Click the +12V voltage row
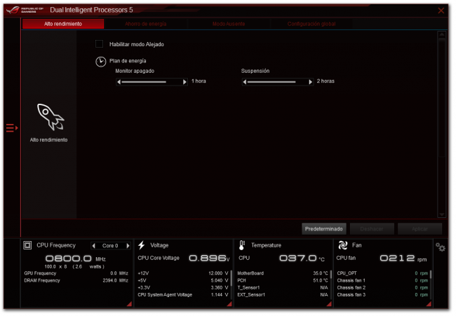 183,273
